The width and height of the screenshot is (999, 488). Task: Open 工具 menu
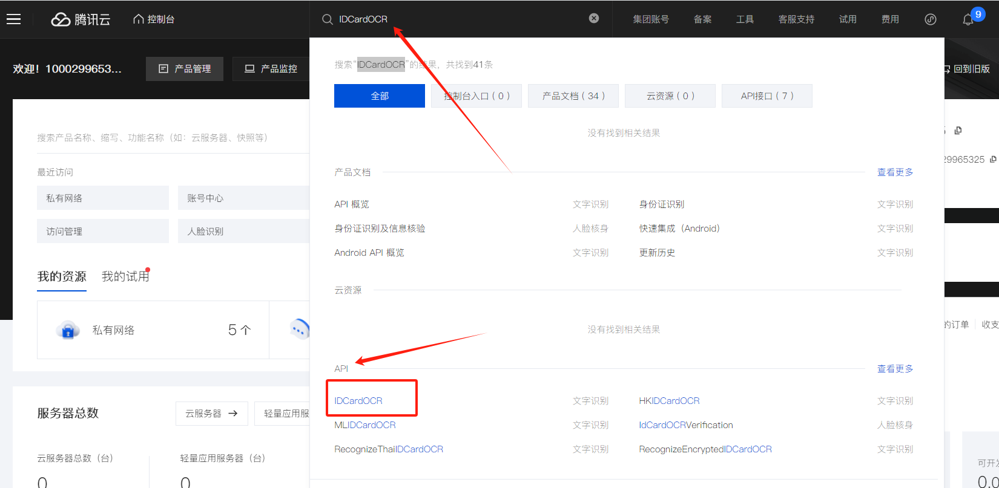(745, 19)
